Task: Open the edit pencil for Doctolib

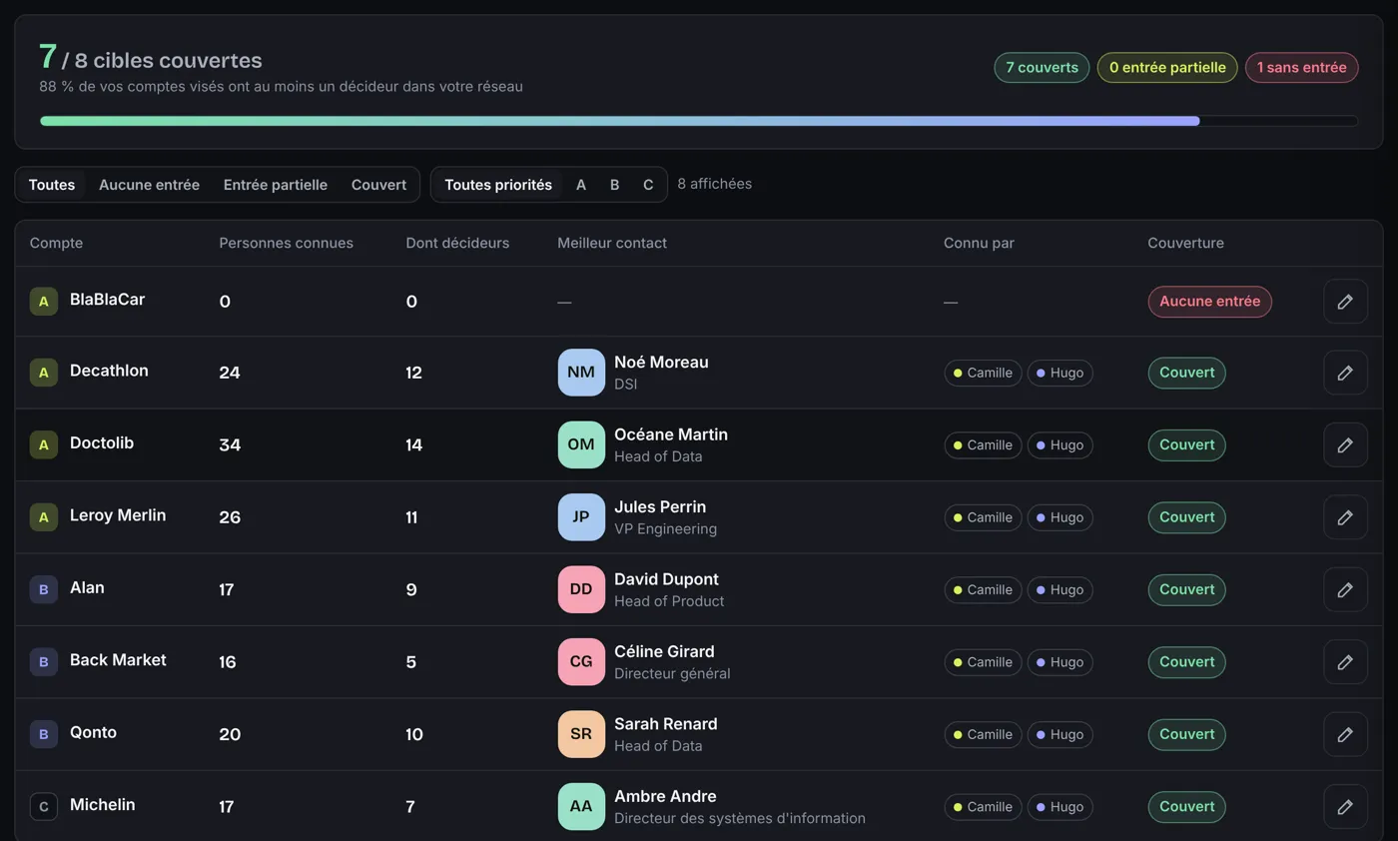Action: coord(1345,445)
